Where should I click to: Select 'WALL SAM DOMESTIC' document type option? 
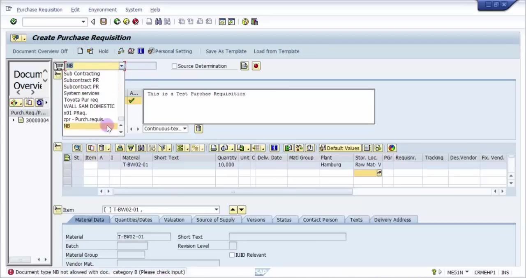[x=89, y=107]
